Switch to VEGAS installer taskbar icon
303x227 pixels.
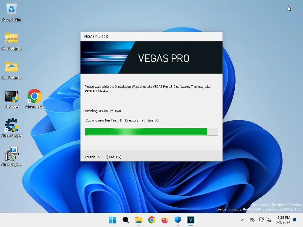point(191,220)
